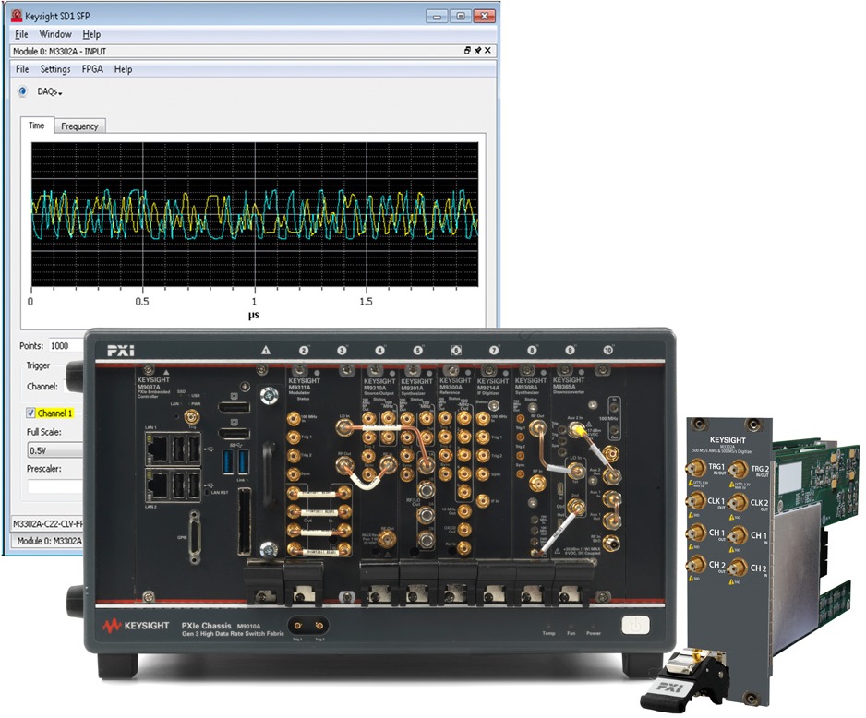Viewport: 866px width, 718px height.
Task: Uncheck the Channel 1 checkbox
Action: click(x=31, y=413)
